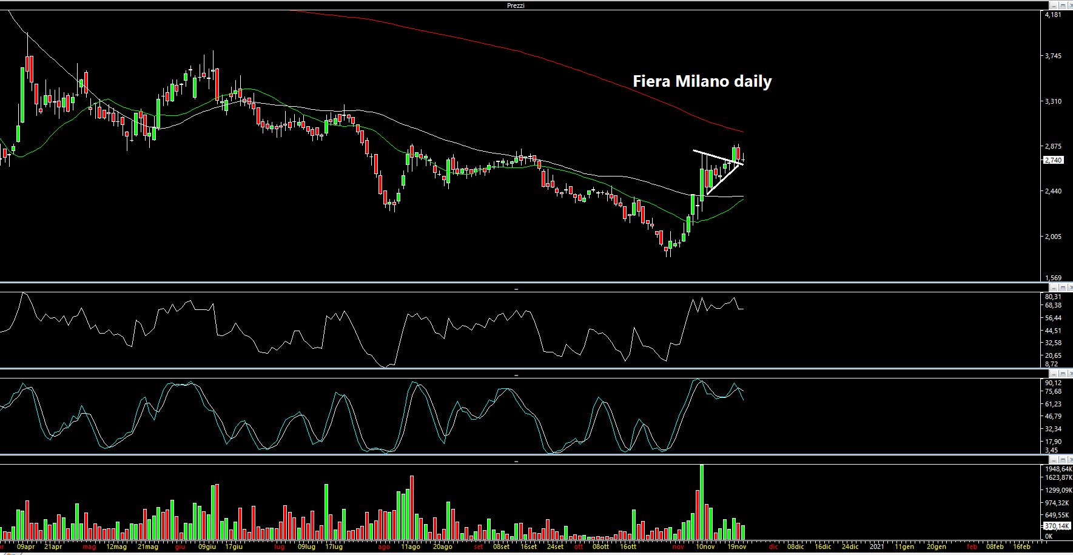The image size is (1073, 555).
Task: Click the 11ago date label
Action: 411,547
